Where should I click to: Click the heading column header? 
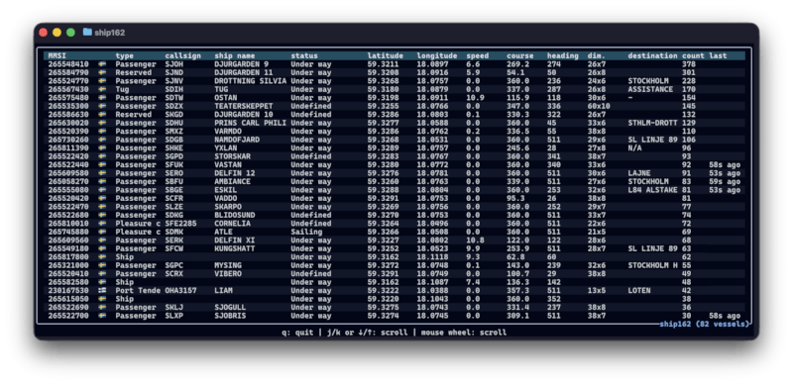click(x=562, y=55)
